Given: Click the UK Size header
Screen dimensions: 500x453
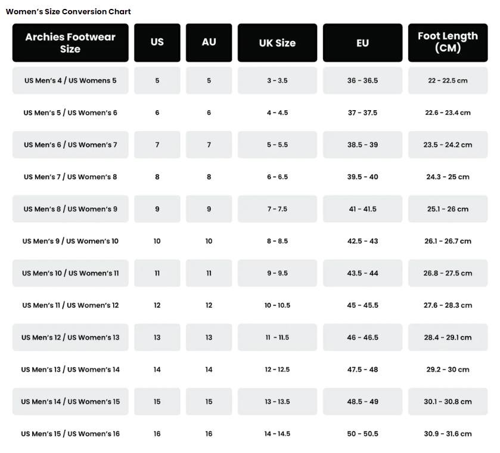Looking at the screenshot, I should 277,43.
